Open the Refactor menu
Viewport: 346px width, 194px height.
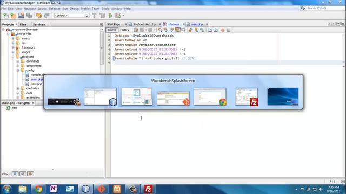[55, 9]
